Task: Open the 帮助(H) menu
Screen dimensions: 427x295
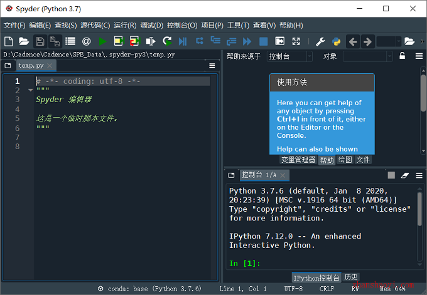Action: (x=291, y=25)
